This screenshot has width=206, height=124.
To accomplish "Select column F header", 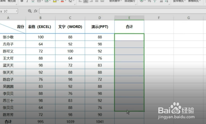I will tap(159, 18).
